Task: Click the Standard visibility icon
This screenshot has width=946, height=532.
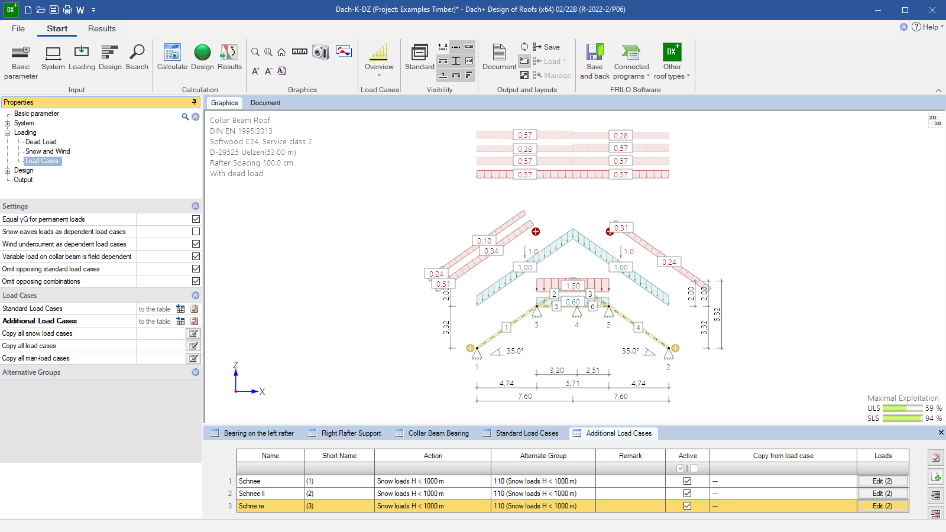Action: click(420, 57)
